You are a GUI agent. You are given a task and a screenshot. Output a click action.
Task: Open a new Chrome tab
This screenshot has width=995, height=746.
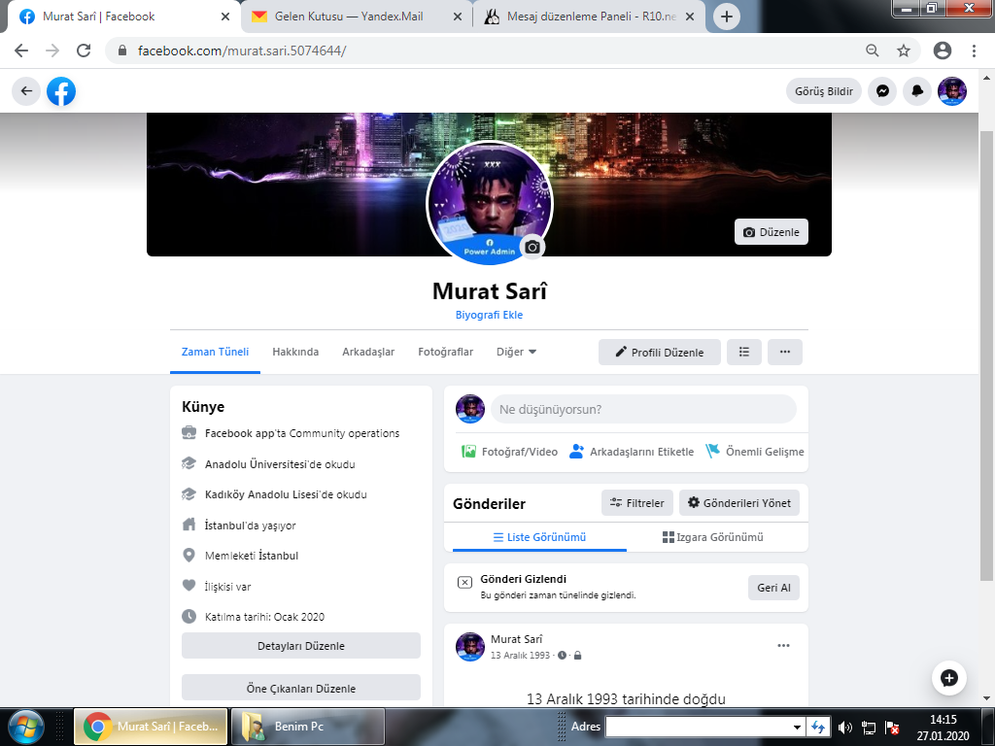click(727, 17)
